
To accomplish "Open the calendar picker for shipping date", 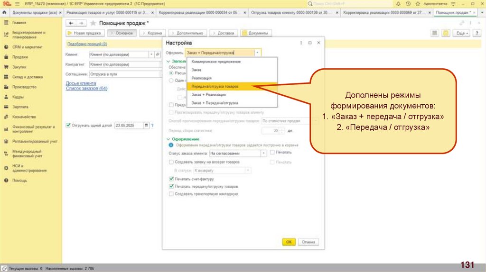I will 146,126.
